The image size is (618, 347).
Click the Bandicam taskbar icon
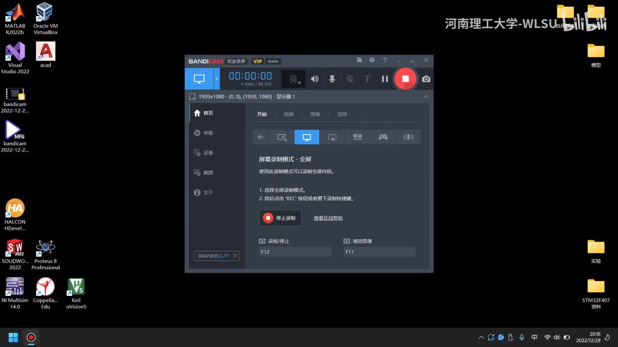(31, 337)
